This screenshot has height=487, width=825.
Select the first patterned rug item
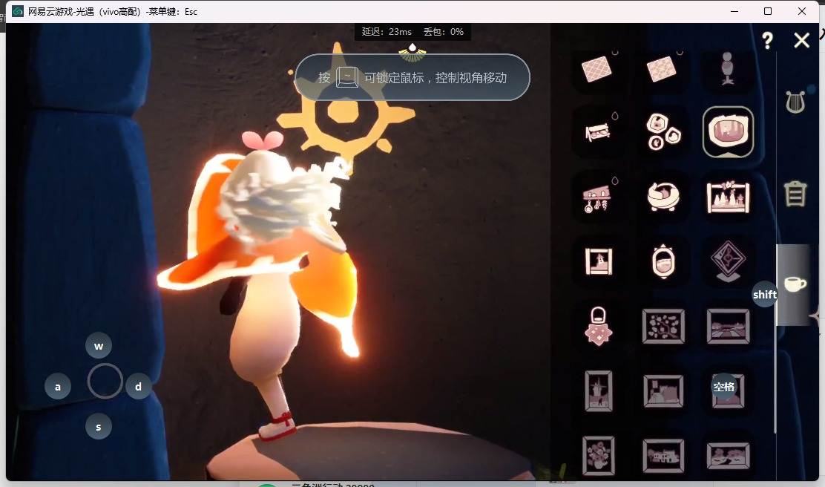pos(596,69)
